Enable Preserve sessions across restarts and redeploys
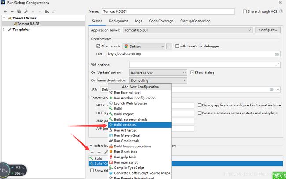Image resolution: width=286 pixels, height=179 pixels. pos(199,113)
